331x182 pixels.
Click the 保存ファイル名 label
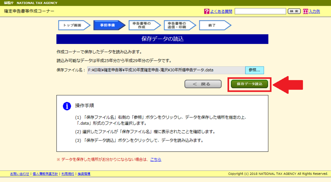pyautogui.click(x=71, y=70)
